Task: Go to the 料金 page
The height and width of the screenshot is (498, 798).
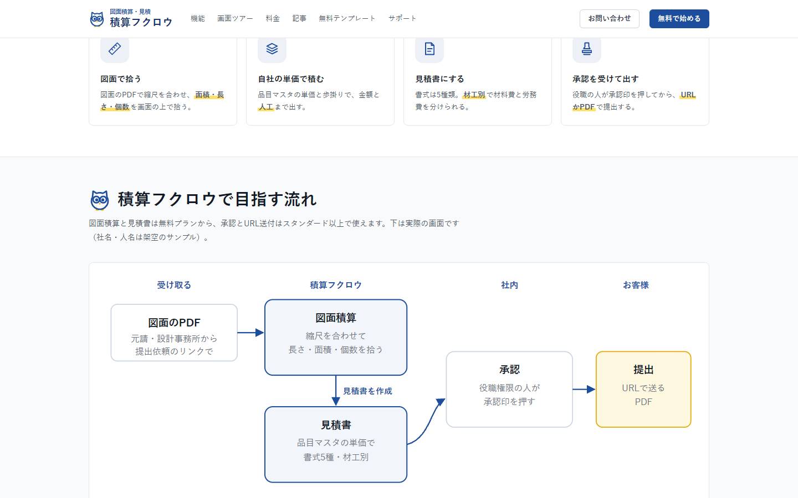Action: [273, 18]
